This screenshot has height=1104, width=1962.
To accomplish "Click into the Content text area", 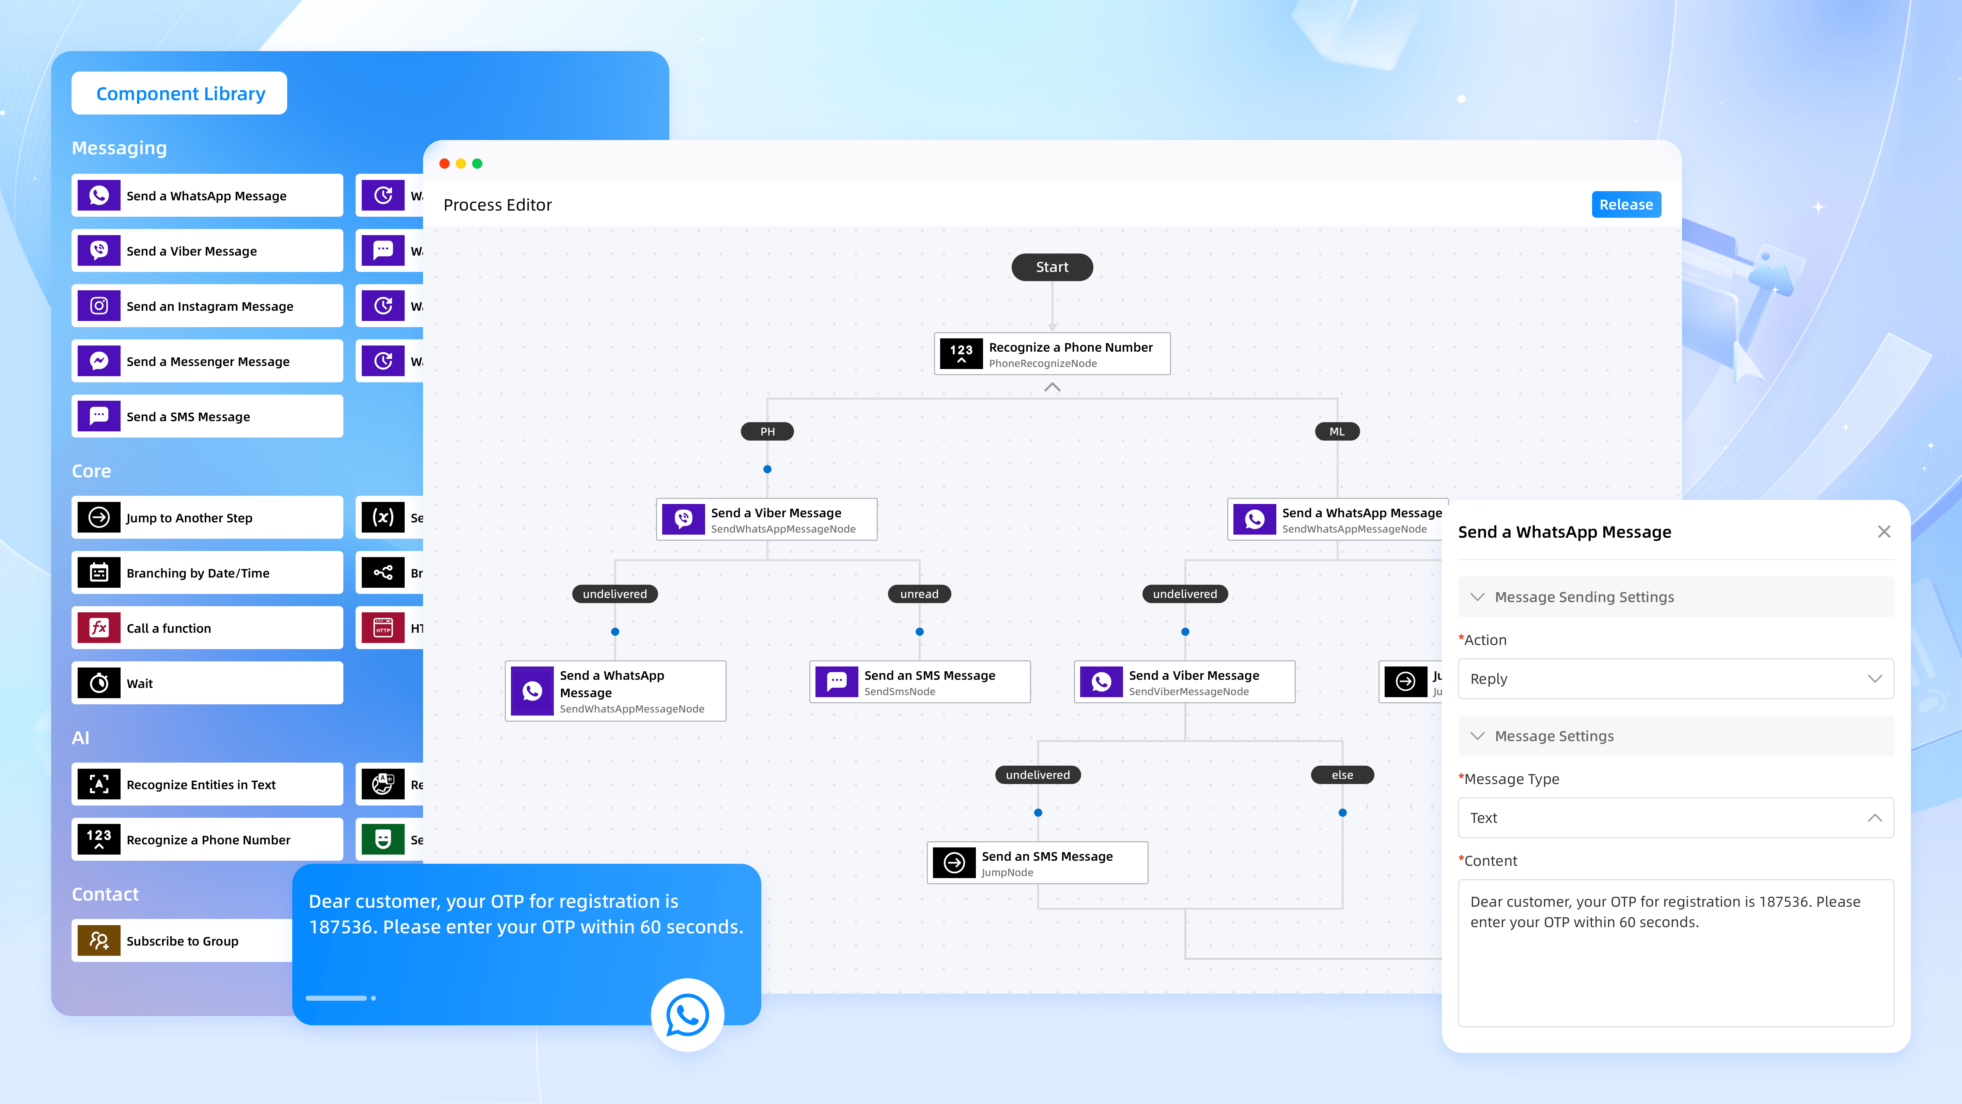I will pyautogui.click(x=1676, y=953).
